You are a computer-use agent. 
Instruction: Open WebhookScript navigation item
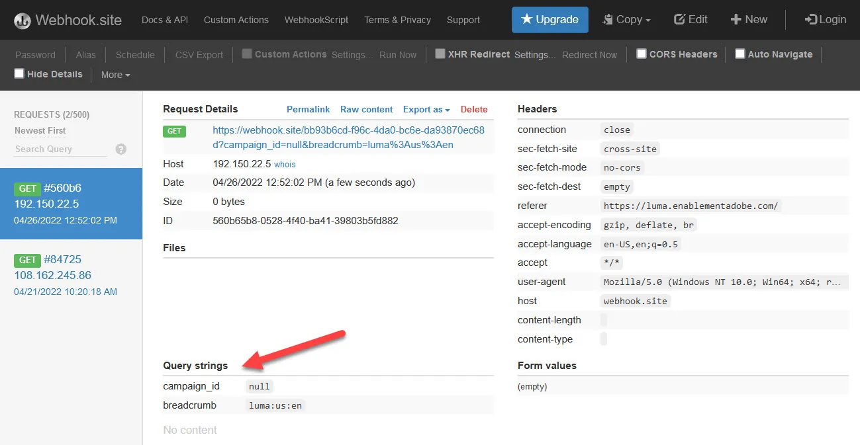[316, 20]
